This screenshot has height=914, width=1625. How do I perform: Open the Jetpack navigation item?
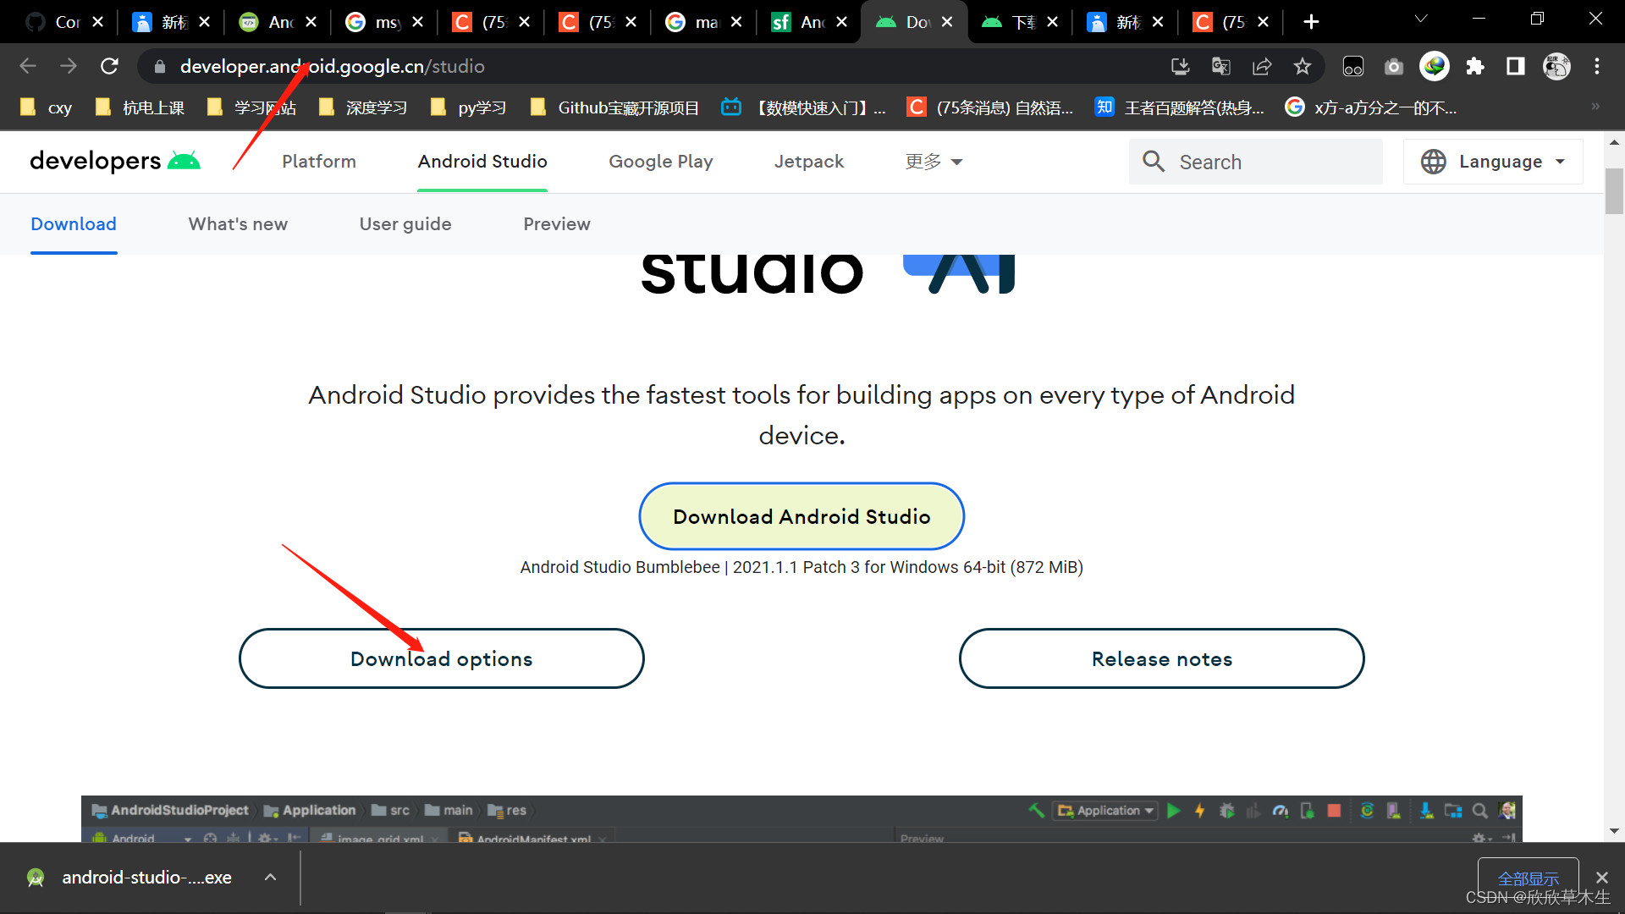[808, 162]
